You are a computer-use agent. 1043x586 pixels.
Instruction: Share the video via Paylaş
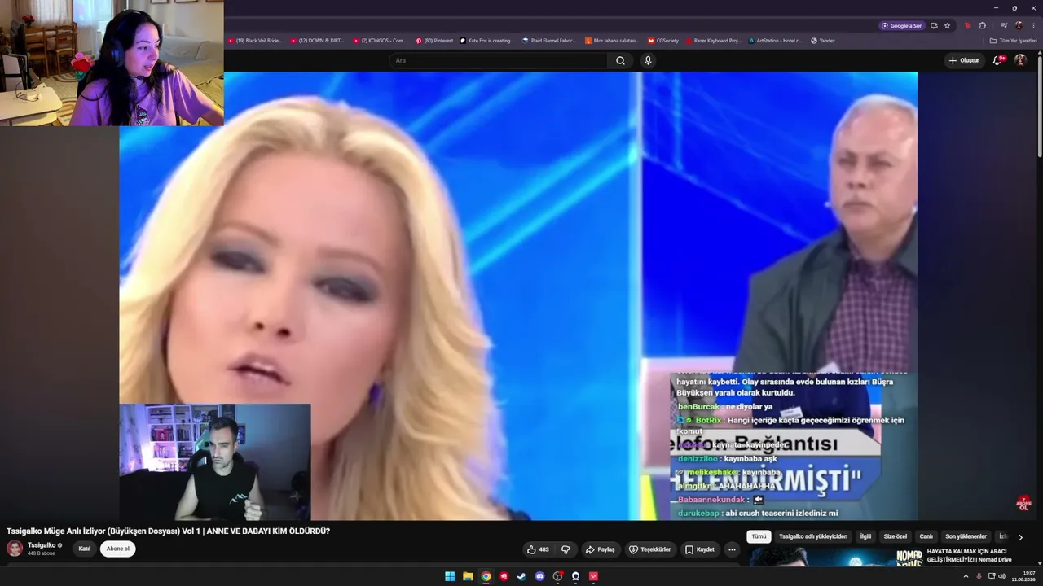601,549
